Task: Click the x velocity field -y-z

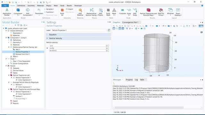Action: pos(78,46)
